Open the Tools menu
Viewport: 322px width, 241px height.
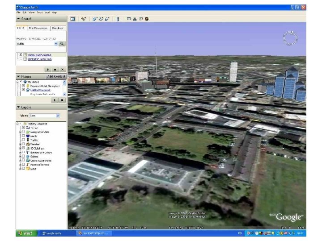point(40,12)
